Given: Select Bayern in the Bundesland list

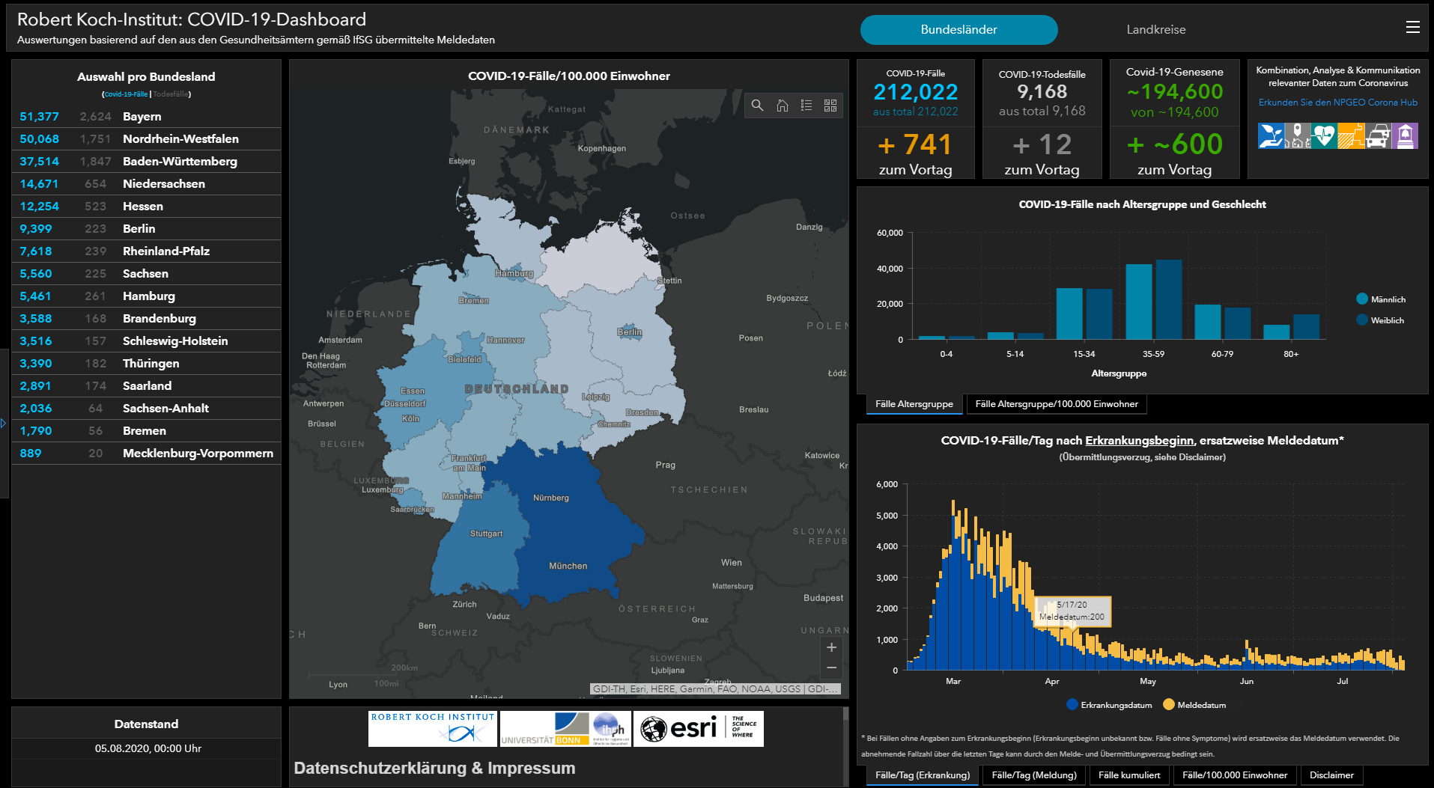Looking at the screenshot, I should pos(142,117).
